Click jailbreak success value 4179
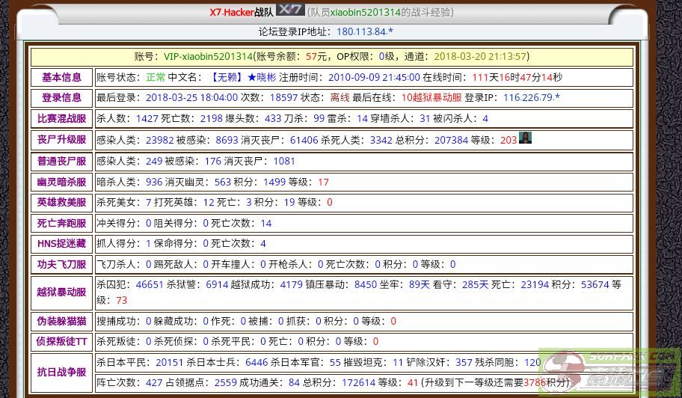 point(292,285)
